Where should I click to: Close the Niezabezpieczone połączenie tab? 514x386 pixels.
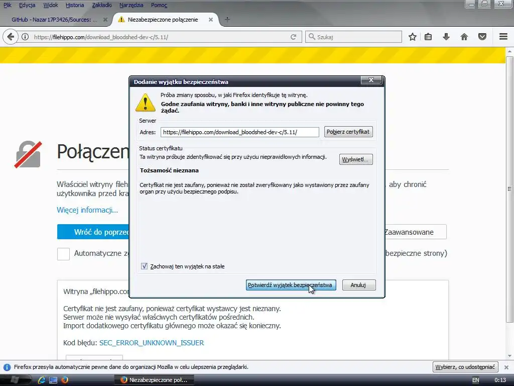click(211, 20)
